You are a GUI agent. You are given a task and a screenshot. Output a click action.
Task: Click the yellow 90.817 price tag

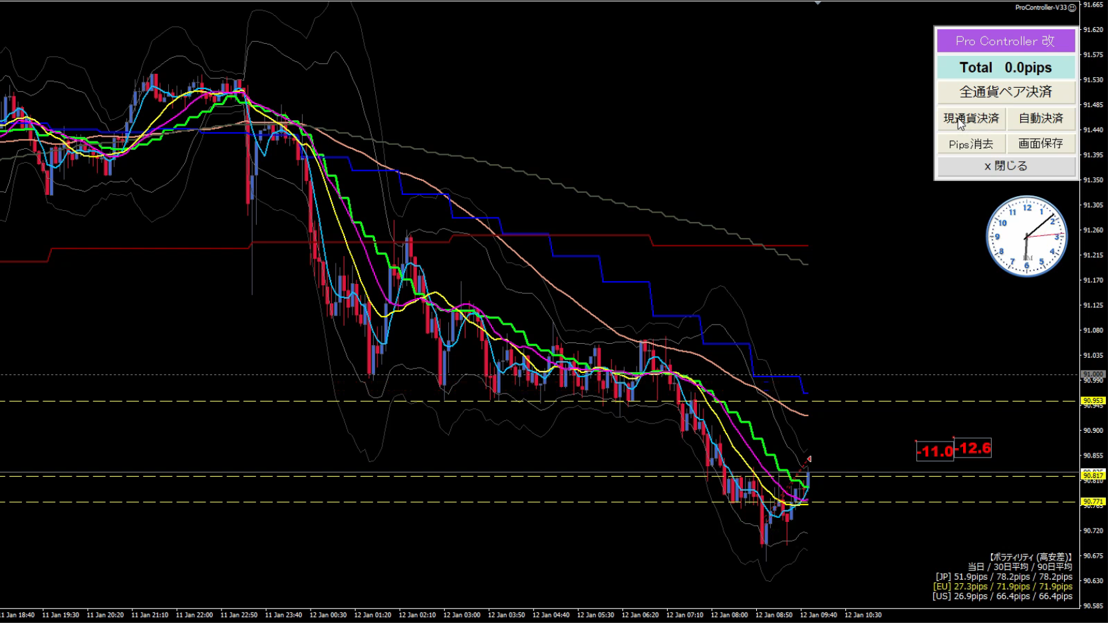click(1093, 475)
